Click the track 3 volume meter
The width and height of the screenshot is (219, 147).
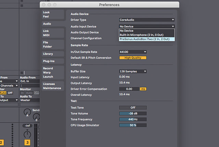coord(36,135)
